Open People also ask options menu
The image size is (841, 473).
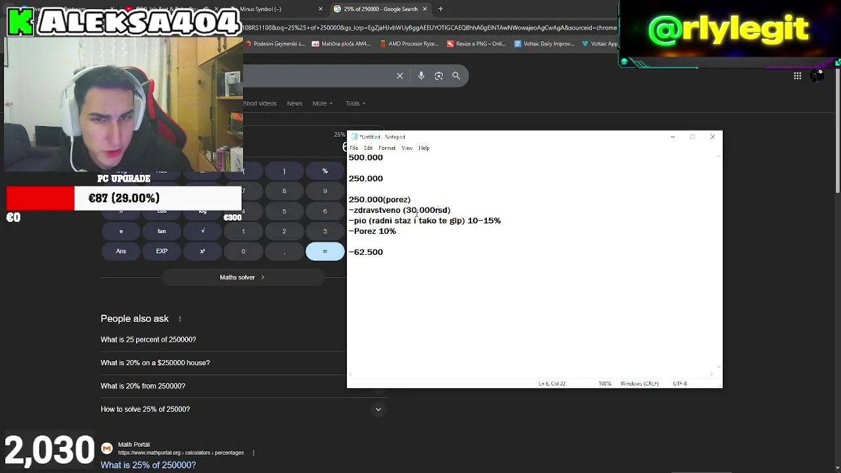(x=179, y=319)
